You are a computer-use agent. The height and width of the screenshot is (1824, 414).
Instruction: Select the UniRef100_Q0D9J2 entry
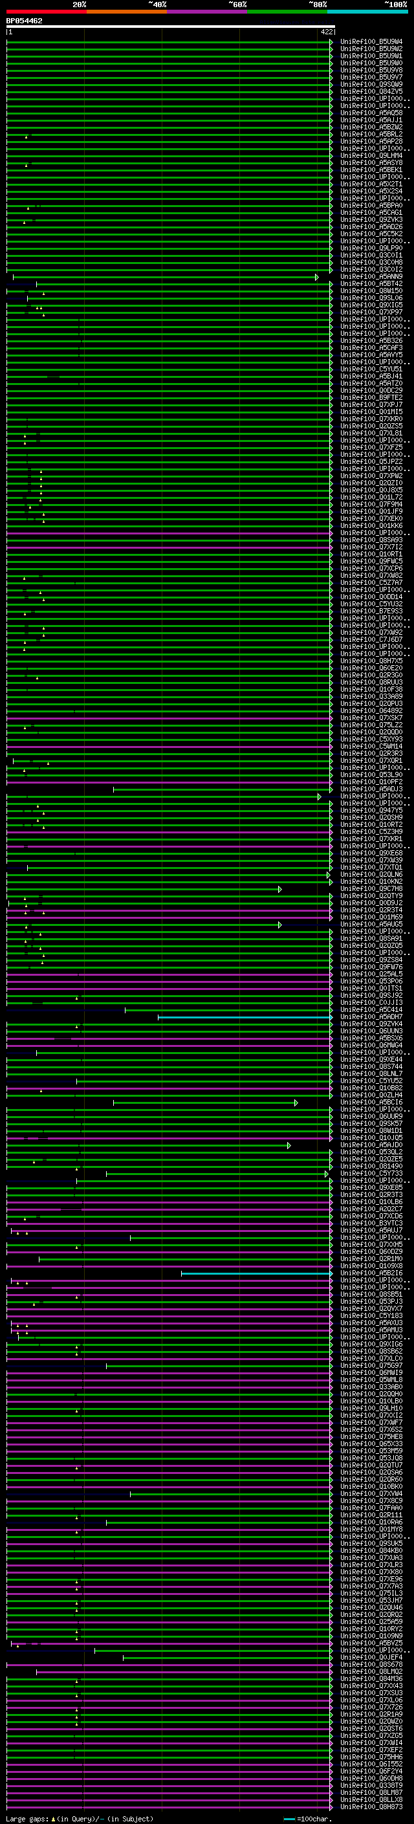click(371, 903)
